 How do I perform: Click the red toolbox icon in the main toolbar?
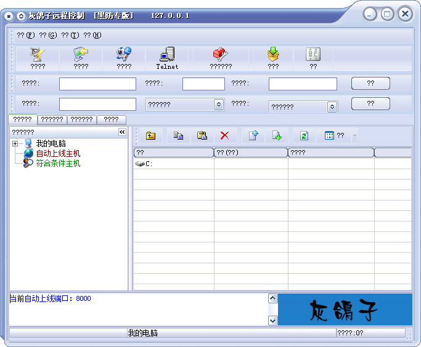[221, 57]
